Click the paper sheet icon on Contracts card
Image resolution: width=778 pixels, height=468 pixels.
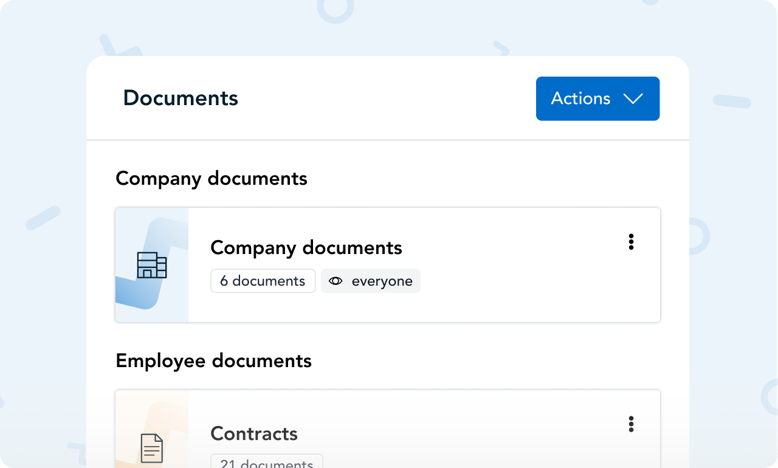coord(151,448)
